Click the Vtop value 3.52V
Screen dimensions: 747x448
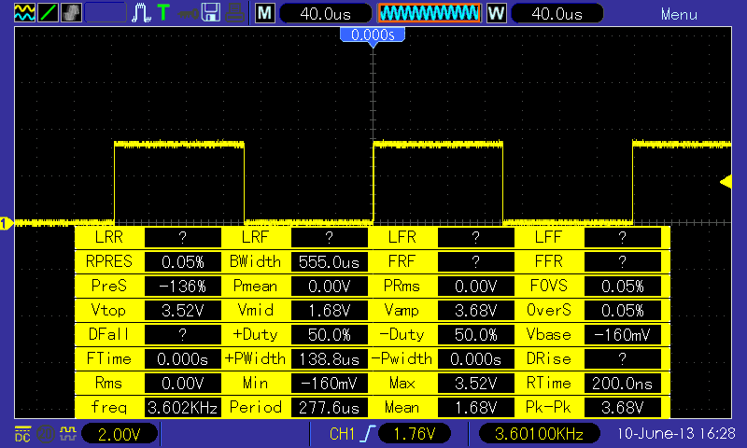(182, 311)
